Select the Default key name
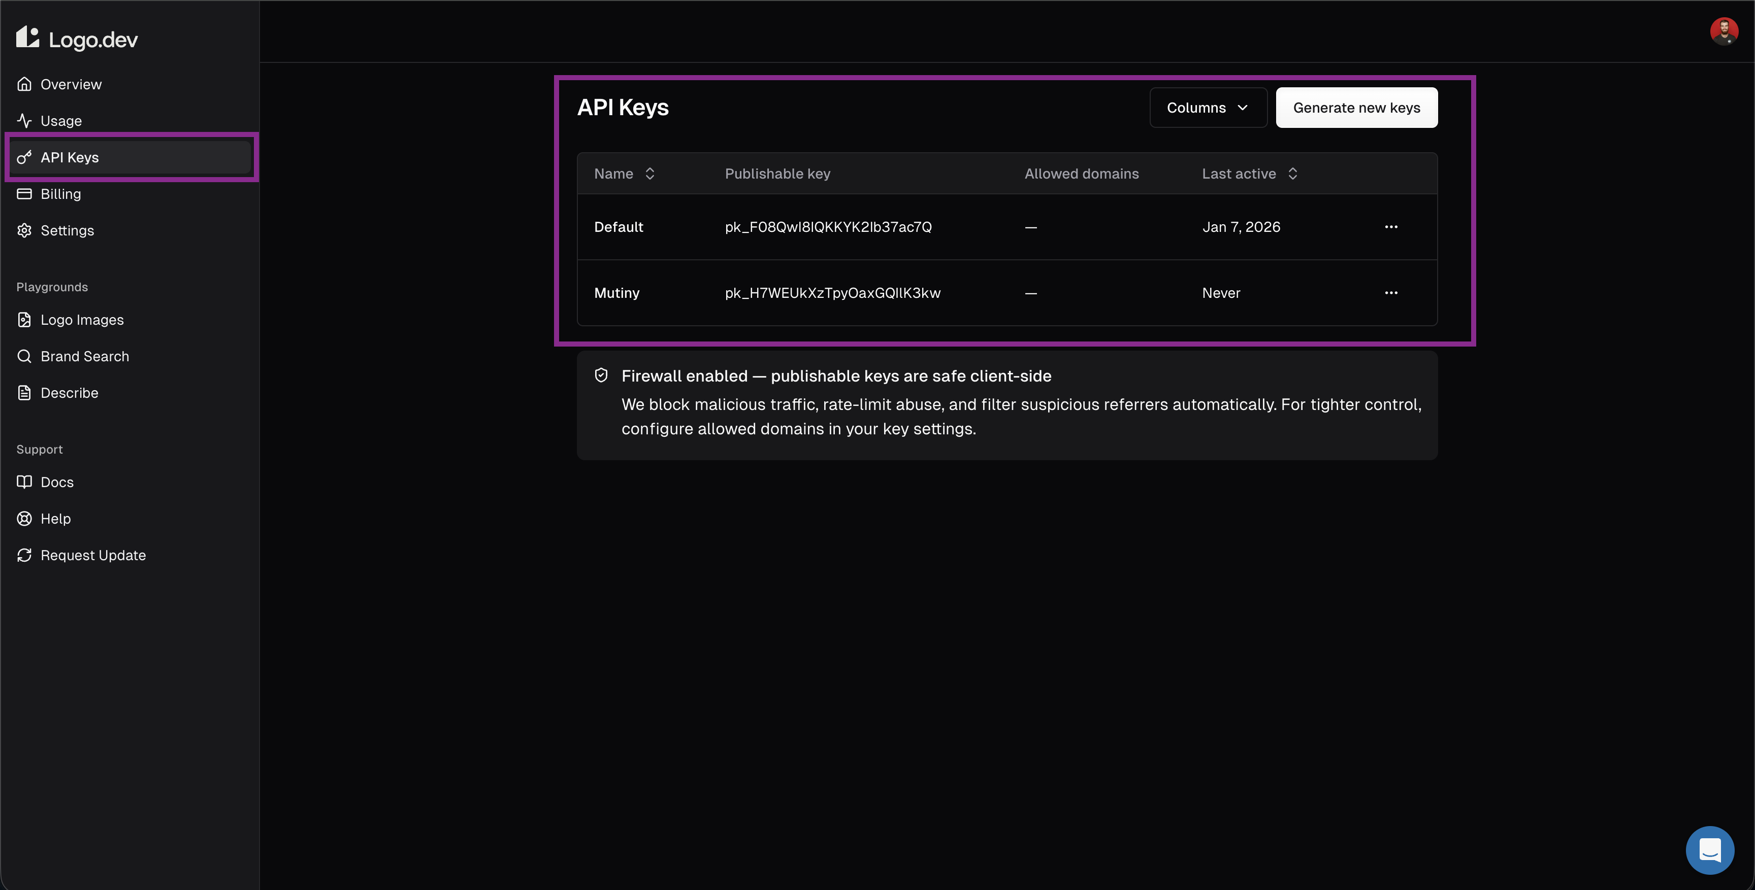 coord(619,227)
